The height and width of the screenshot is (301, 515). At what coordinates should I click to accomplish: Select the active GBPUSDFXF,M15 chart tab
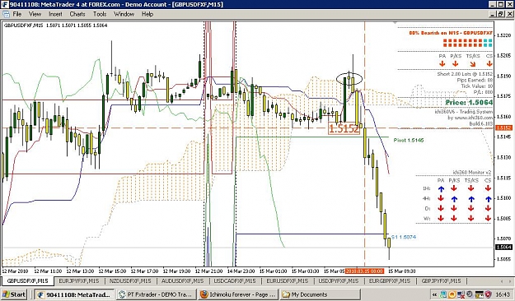[x=27, y=281]
